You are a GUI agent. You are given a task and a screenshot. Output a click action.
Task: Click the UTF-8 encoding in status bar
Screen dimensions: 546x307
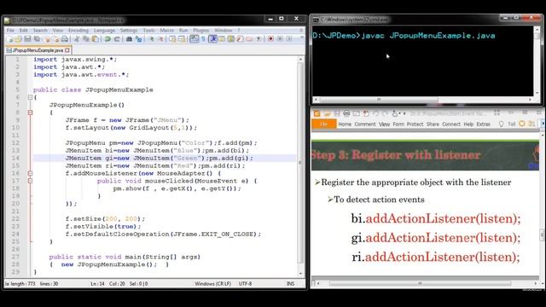[x=245, y=284]
